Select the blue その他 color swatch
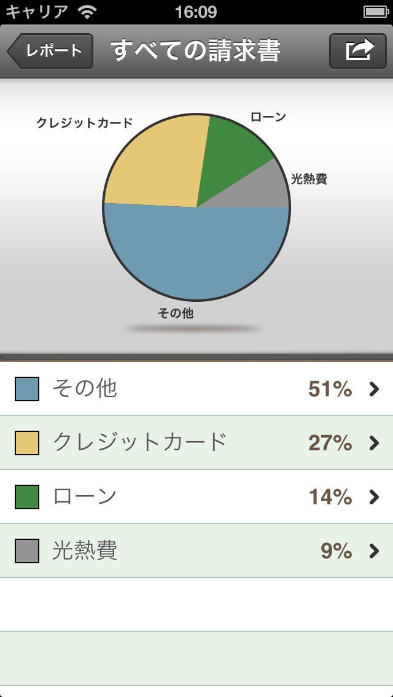 (27, 389)
